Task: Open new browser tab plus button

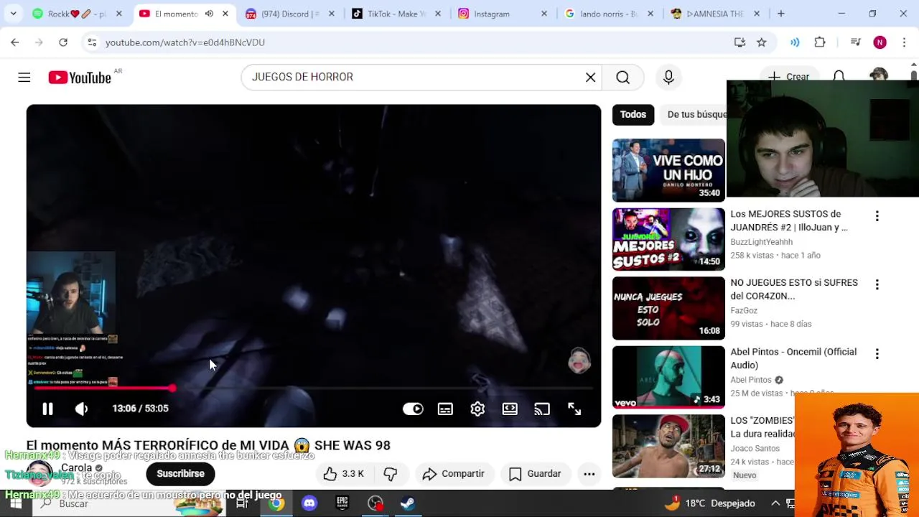Action: 781,14
